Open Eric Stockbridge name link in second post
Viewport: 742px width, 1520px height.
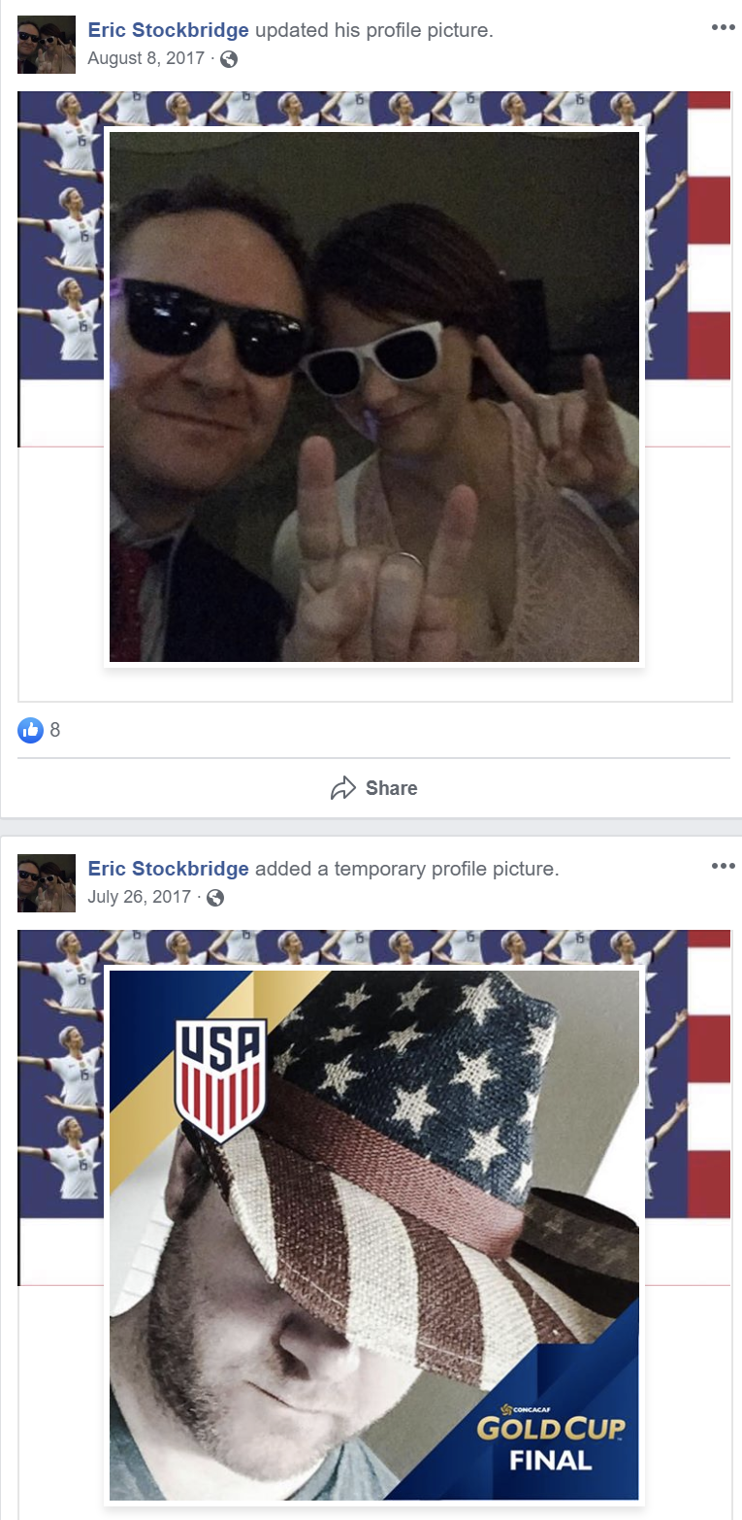click(168, 869)
